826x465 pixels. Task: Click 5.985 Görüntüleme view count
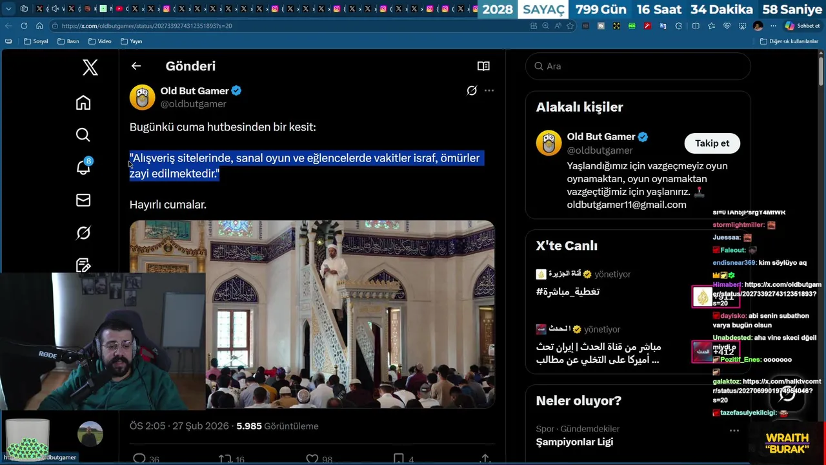pos(277,426)
